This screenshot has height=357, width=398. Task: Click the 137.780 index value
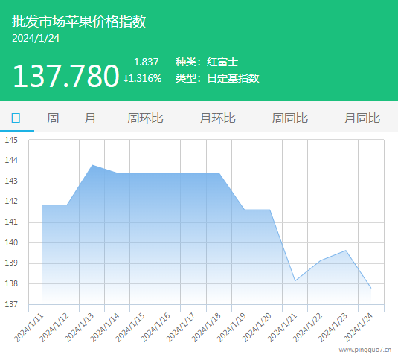pyautogui.click(x=66, y=76)
